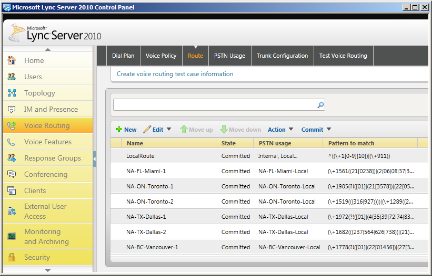Open the Trunk Configuration tab

pyautogui.click(x=283, y=56)
